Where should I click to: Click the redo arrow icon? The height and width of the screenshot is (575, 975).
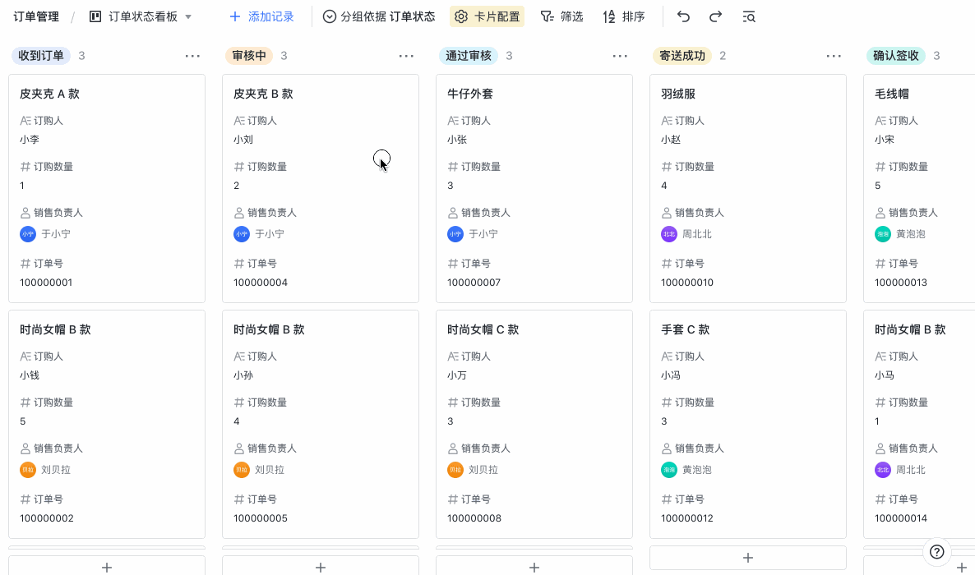(715, 16)
